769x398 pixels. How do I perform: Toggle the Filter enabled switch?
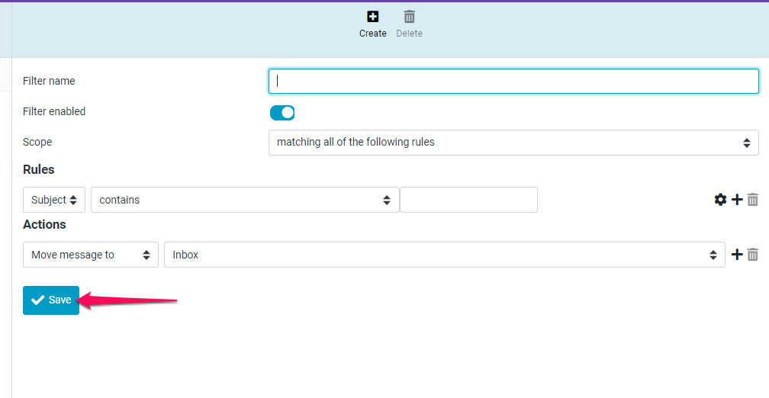tap(282, 113)
